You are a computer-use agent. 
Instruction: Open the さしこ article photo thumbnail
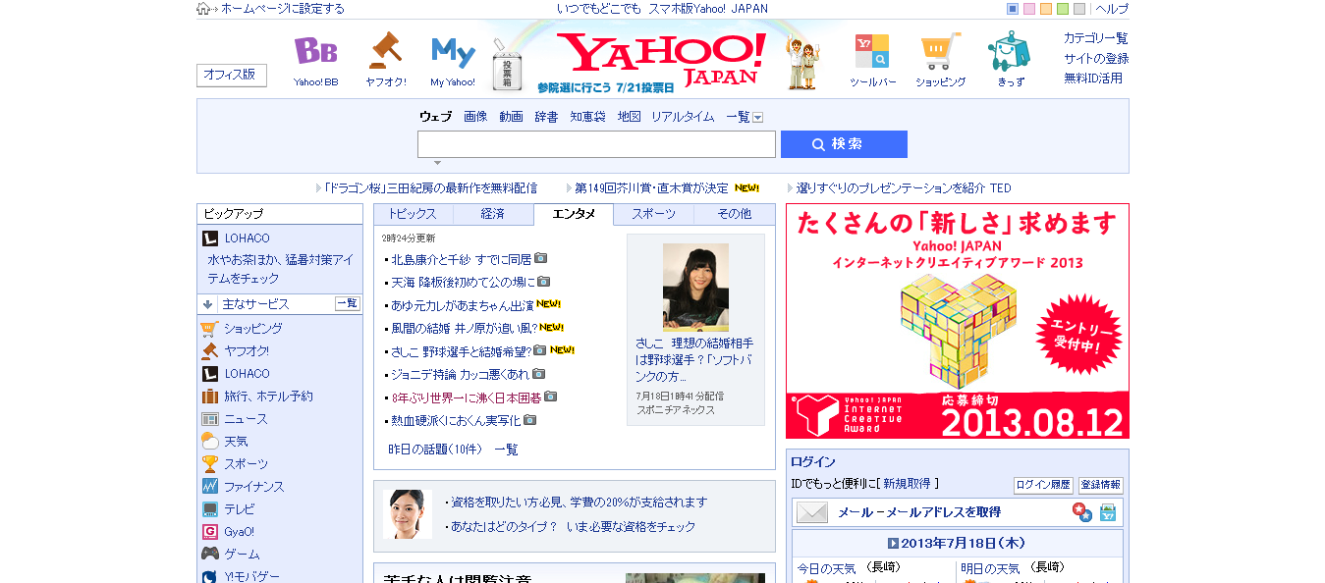click(695, 287)
